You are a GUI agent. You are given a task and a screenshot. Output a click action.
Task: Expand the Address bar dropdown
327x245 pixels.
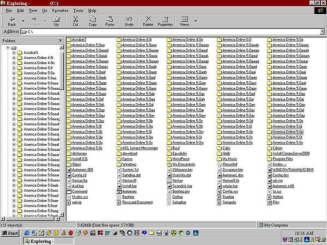click(322, 32)
